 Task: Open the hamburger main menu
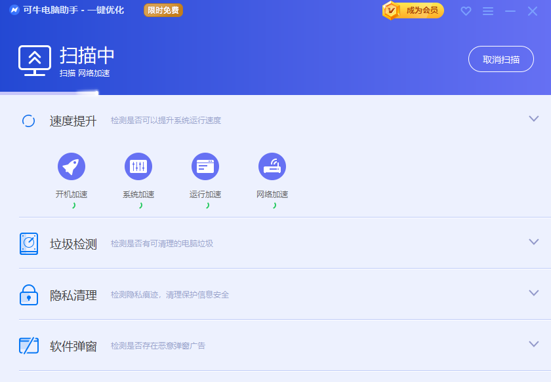(488, 11)
